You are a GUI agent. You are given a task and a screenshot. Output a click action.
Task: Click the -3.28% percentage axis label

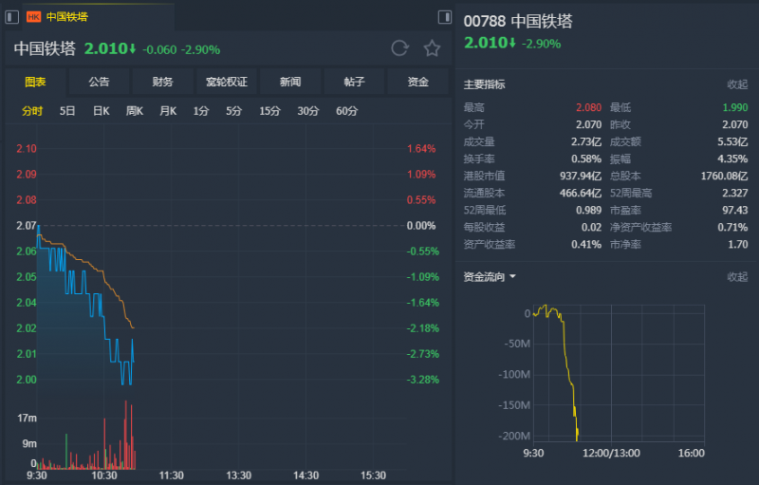(422, 380)
